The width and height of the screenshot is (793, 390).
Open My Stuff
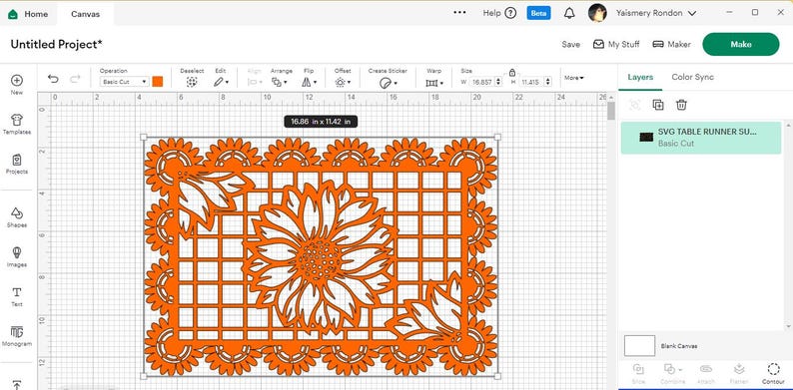(x=616, y=45)
